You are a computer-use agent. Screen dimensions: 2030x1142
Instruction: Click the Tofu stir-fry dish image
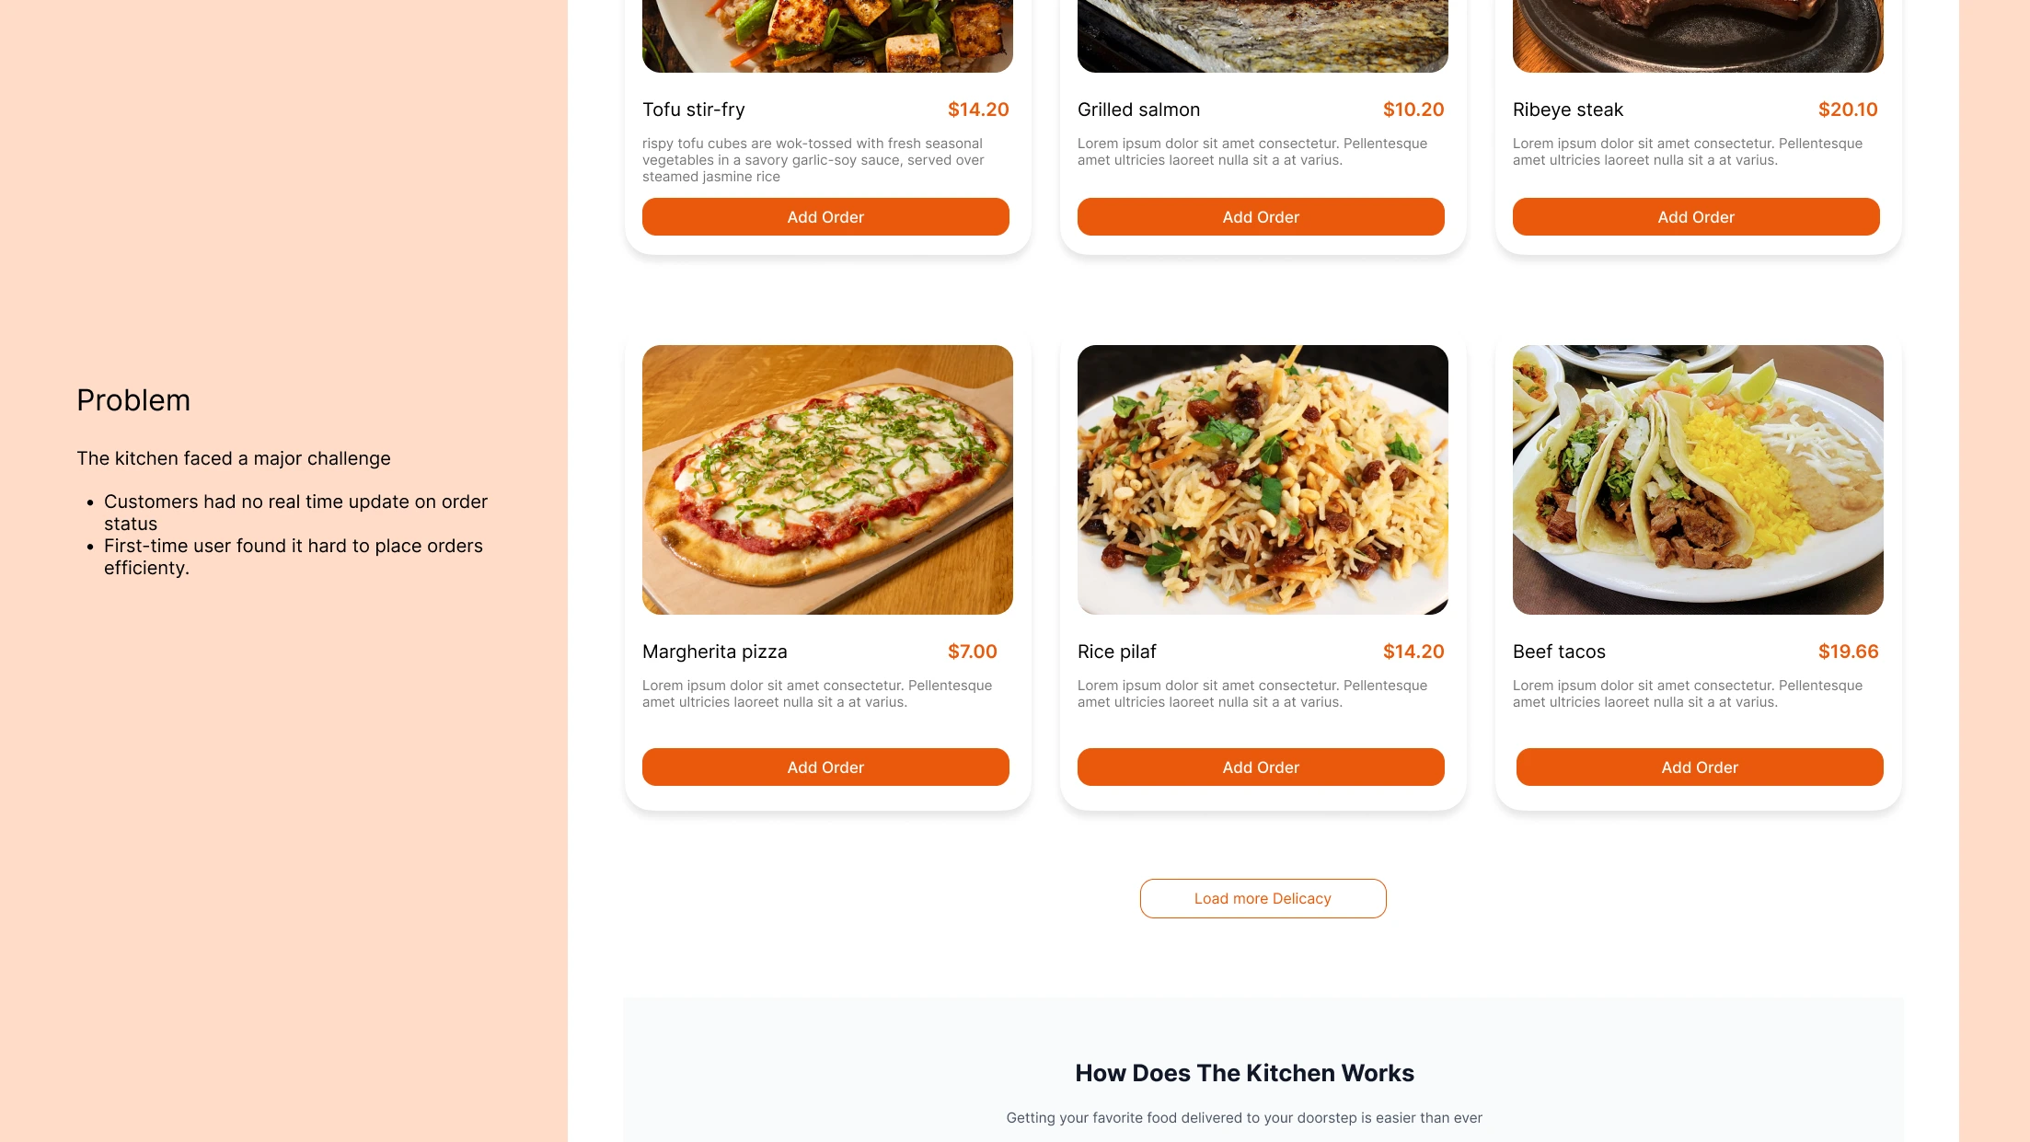point(827,36)
